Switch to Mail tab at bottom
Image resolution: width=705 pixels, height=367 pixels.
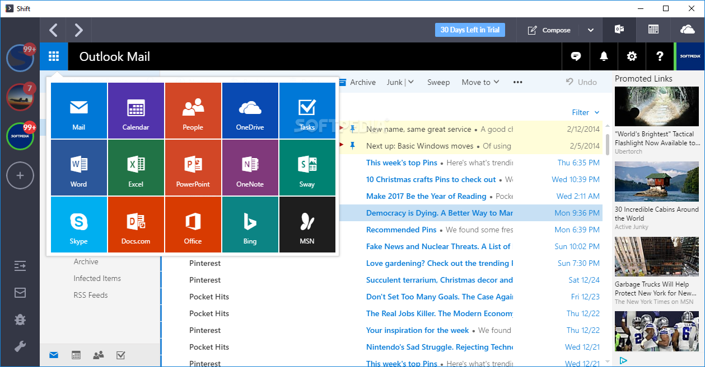(54, 355)
